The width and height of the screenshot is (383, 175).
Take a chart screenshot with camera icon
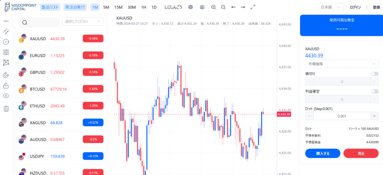(x=202, y=7)
